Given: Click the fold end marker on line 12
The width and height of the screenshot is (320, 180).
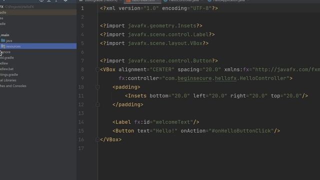Looking at the screenshot, I should (97, 104).
